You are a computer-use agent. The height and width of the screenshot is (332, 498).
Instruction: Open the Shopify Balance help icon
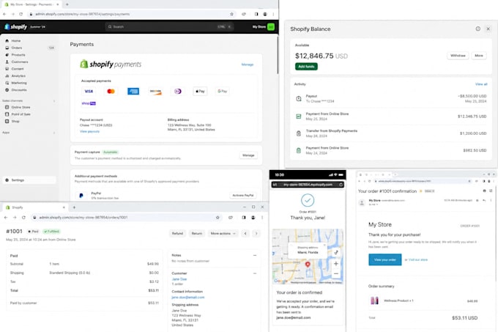tap(477, 29)
